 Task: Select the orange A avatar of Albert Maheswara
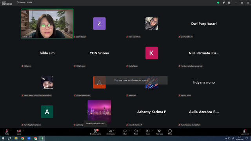[x=99, y=82]
